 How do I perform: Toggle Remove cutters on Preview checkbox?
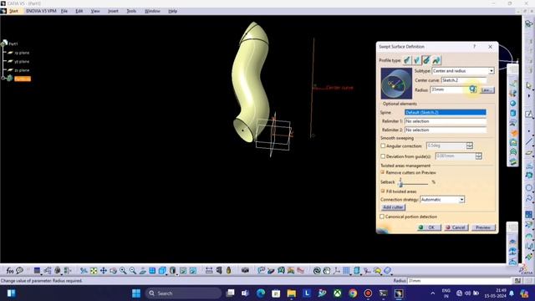click(383, 172)
